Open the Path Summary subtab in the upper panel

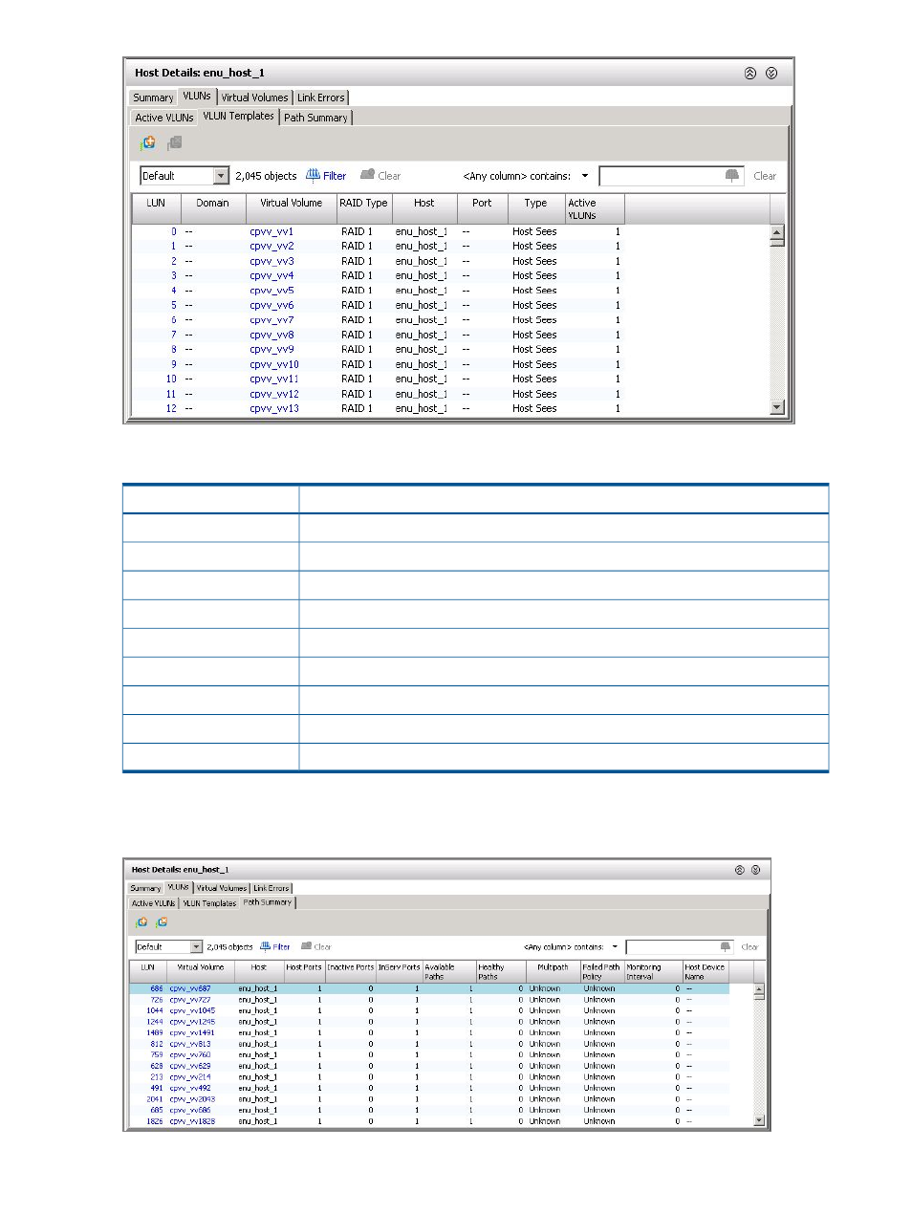click(x=315, y=118)
